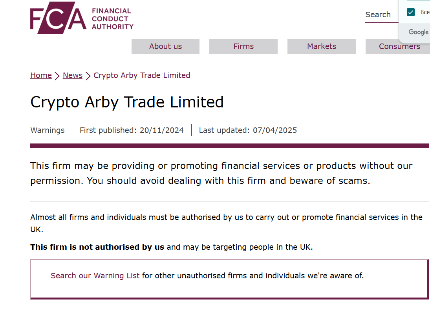Click the Google Translate logo in popup
The height and width of the screenshot is (314, 430).
419,32
